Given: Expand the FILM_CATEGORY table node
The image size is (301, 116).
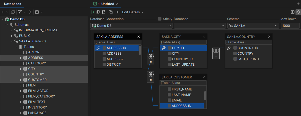Looking at the screenshot, I should [x=21, y=96].
